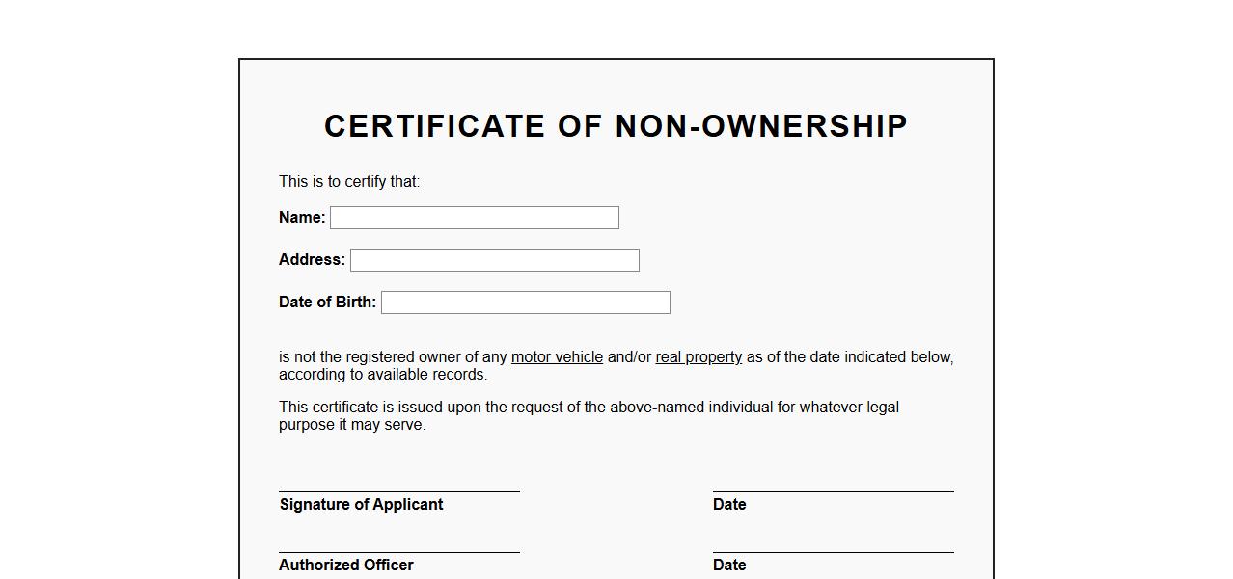Click the "This is to certify that:" text
This screenshot has height=579, width=1233.
(x=349, y=182)
